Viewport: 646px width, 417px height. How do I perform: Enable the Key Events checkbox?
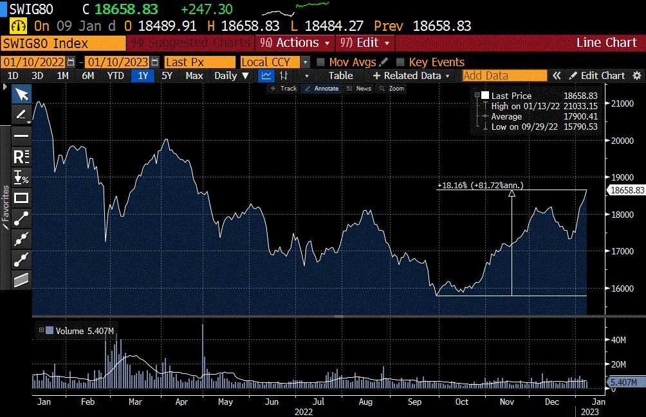(400, 62)
